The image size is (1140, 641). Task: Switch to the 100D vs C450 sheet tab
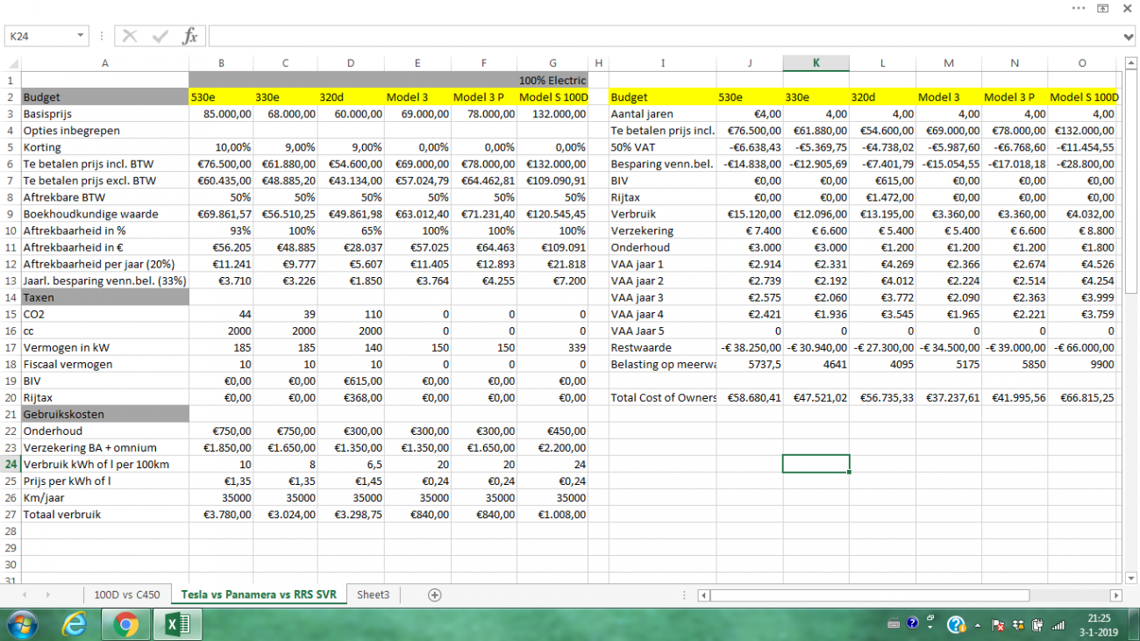coord(127,595)
